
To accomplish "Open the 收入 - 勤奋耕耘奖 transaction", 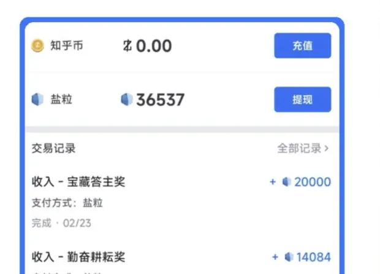I will click(x=78, y=257).
